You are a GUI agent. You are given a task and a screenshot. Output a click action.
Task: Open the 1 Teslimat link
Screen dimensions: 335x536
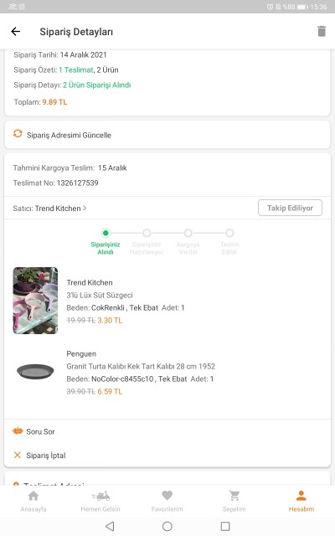coord(76,70)
